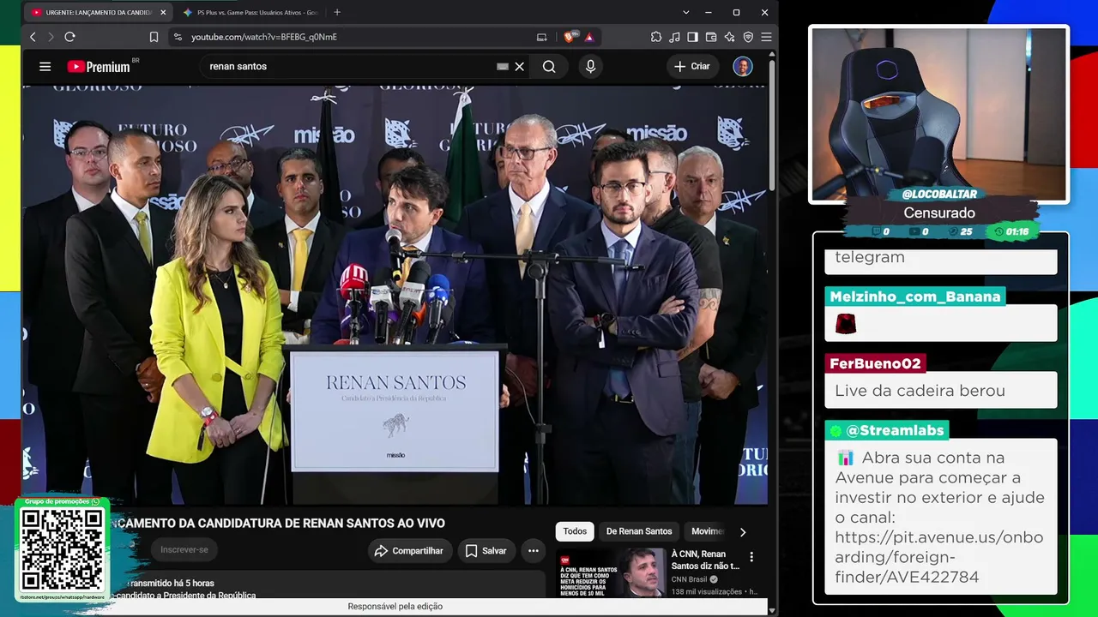Open options menu for the CNN video
Image resolution: width=1098 pixels, height=617 pixels.
751,557
